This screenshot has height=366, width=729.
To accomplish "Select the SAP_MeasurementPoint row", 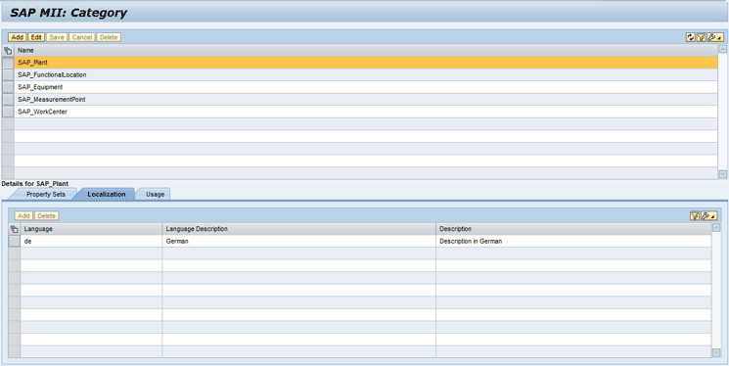I will point(366,100).
